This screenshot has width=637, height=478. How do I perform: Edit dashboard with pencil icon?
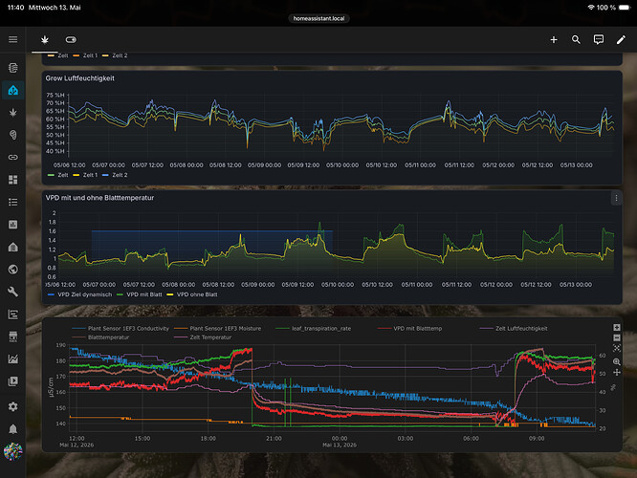tap(621, 39)
